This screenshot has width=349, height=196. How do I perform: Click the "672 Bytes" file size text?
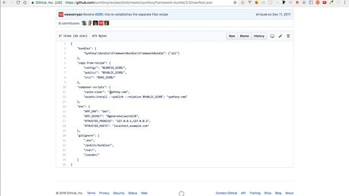click(99, 36)
